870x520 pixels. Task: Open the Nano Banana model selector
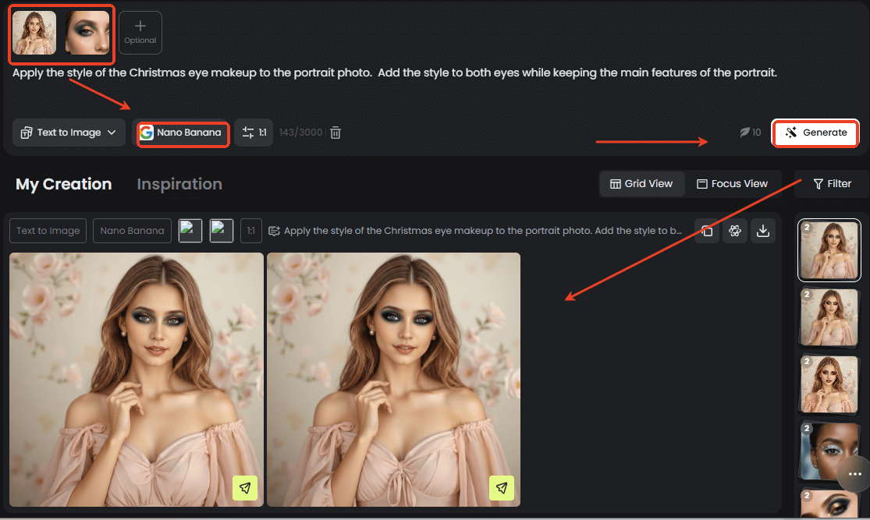click(183, 133)
